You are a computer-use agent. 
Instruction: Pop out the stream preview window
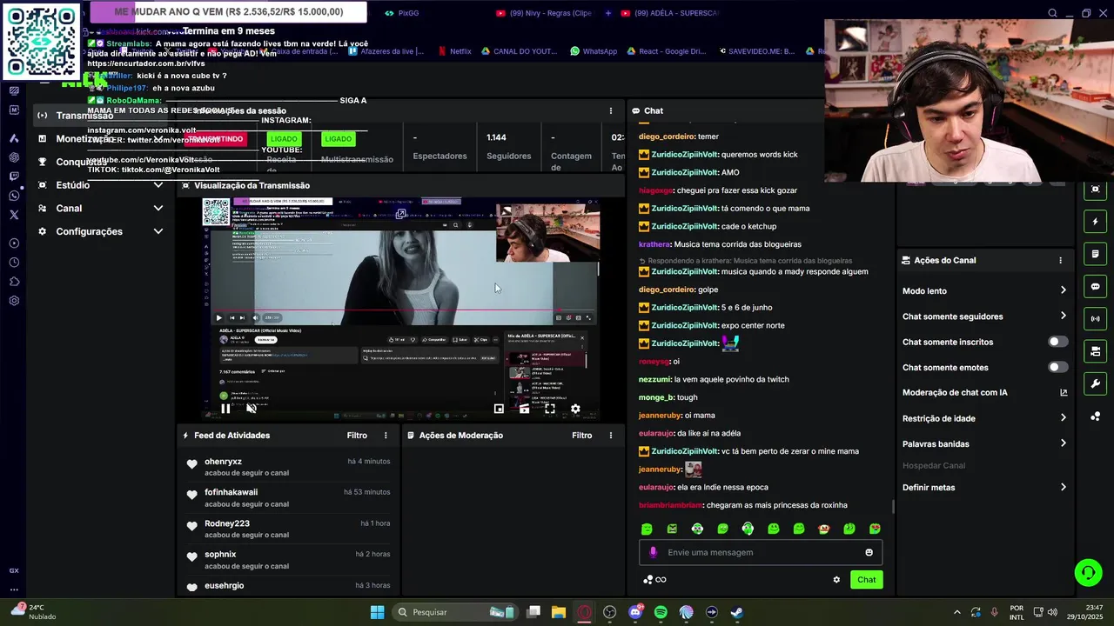401,213
